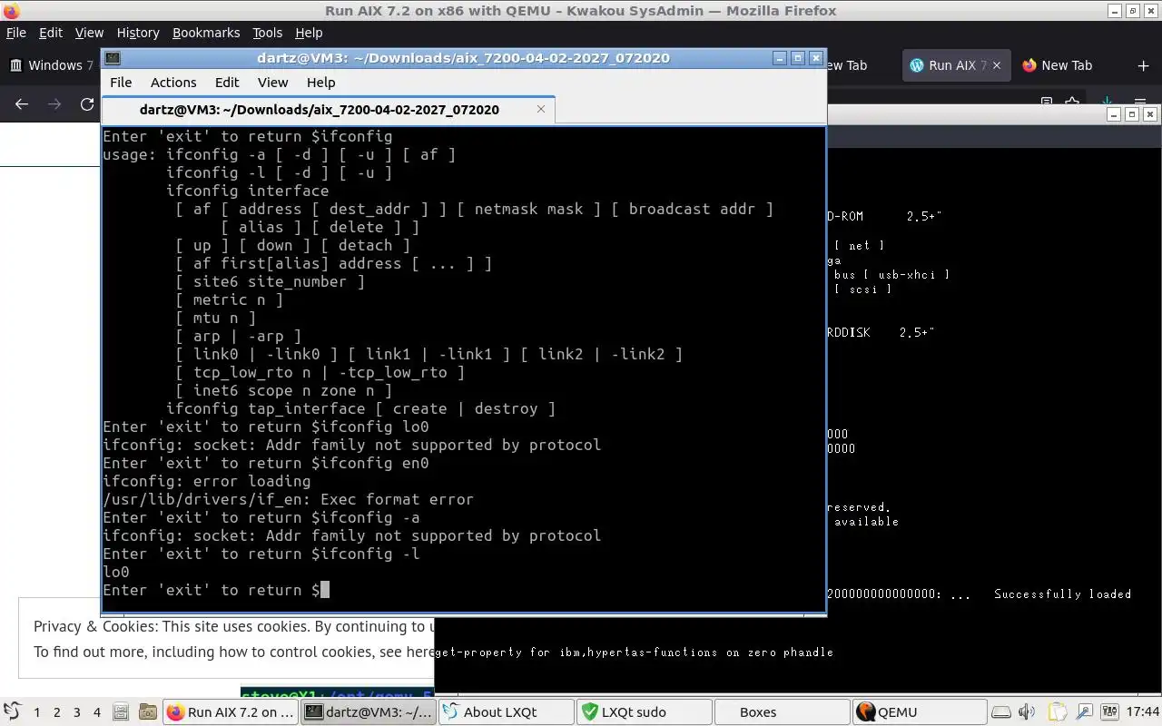Go forward in Firefox
This screenshot has height=726, width=1162.
point(54,104)
